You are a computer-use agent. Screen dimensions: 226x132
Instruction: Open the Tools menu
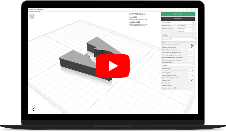pyautogui.click(x=35, y=12)
